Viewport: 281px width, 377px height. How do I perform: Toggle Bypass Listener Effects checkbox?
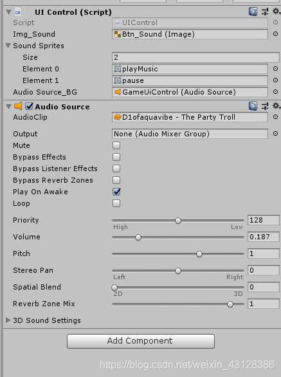click(x=116, y=169)
